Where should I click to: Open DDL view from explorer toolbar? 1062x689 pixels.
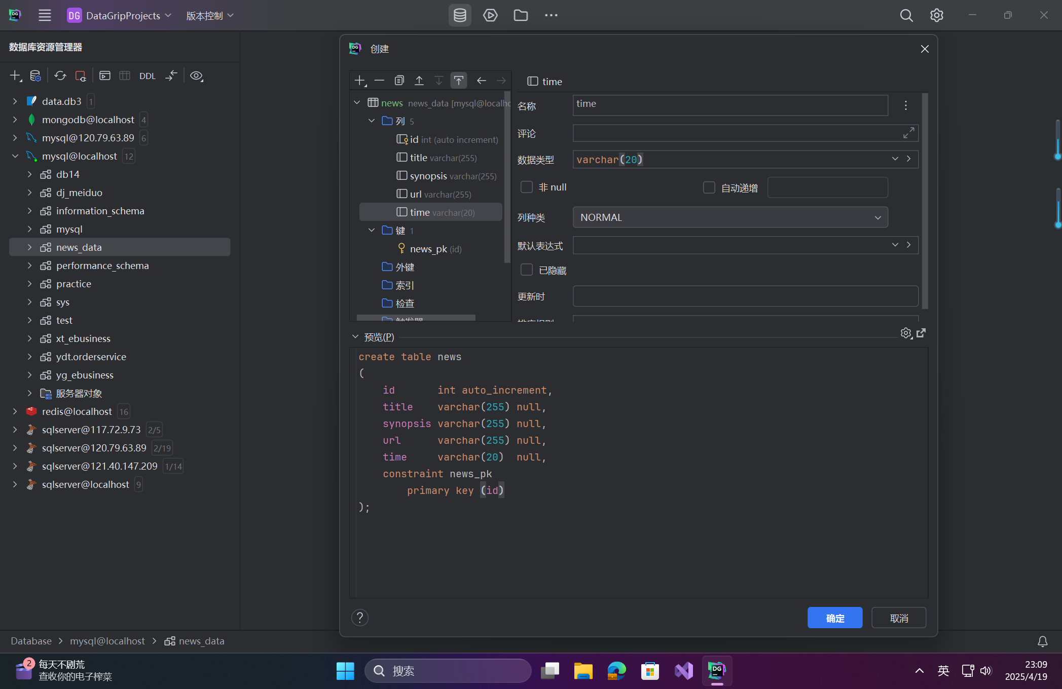(147, 76)
